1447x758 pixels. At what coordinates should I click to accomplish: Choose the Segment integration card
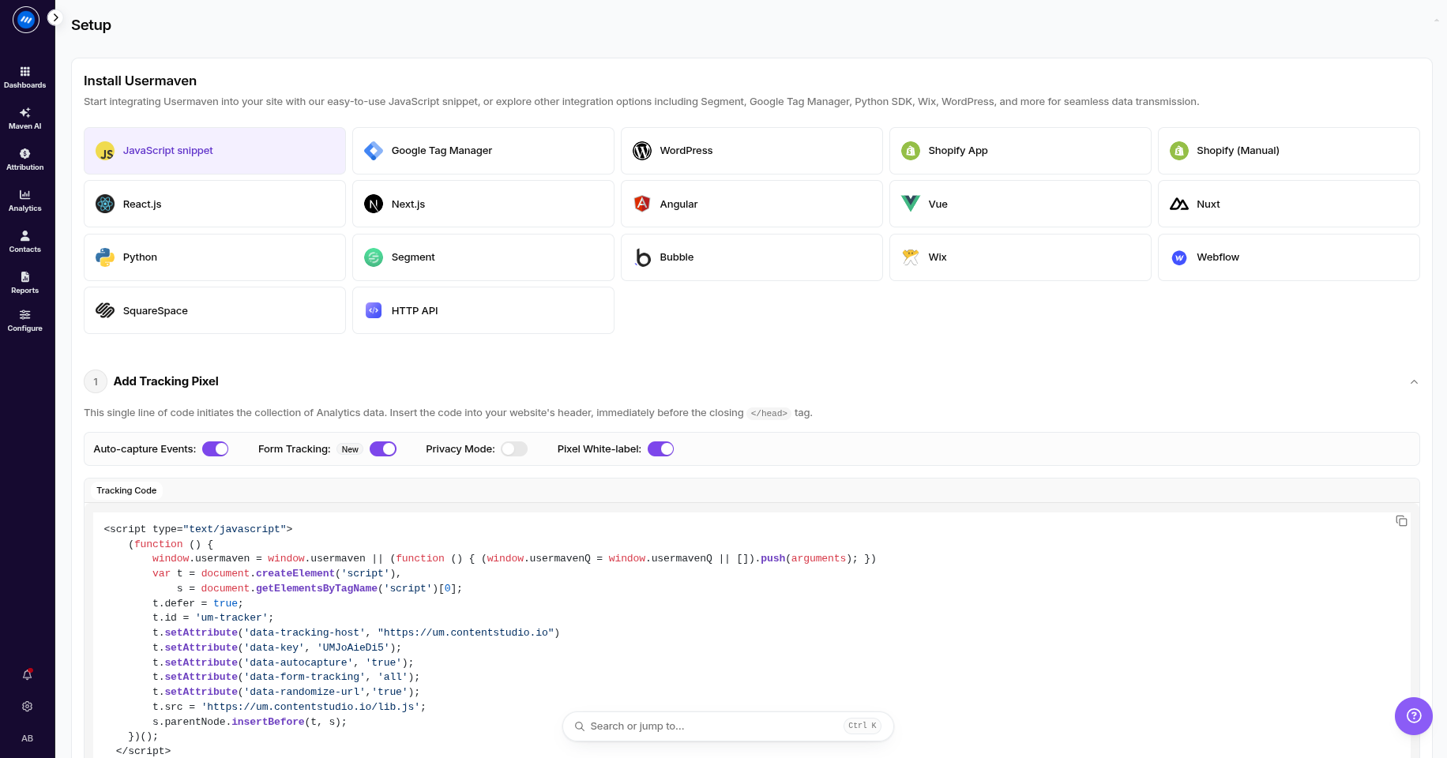point(483,257)
